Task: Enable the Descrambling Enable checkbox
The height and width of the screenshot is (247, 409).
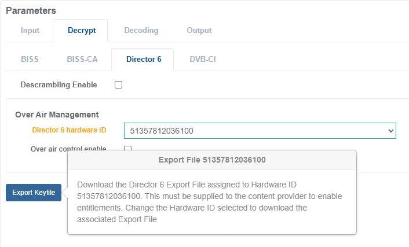Action: 118,84
